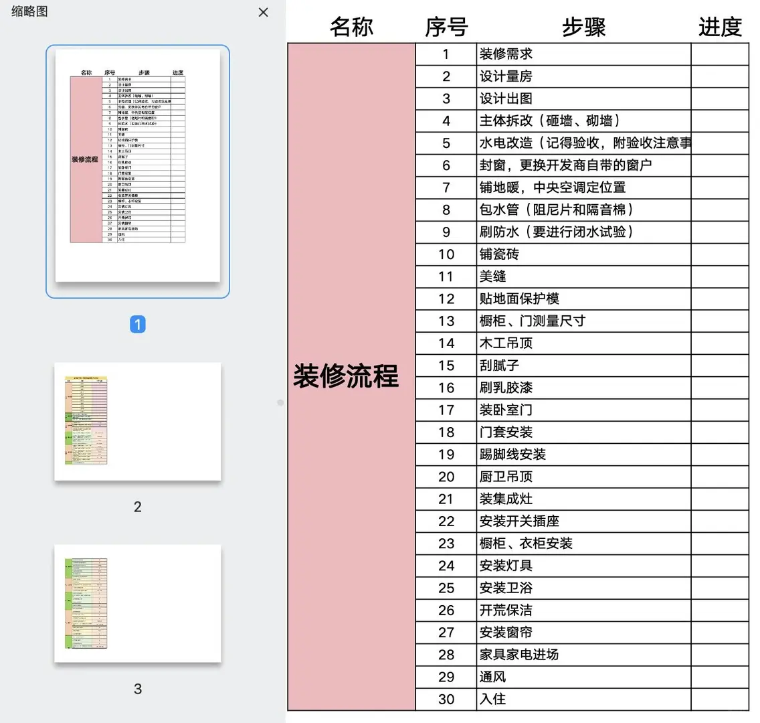Select the 名称 column header
Viewport: 760px width, 723px height.
tap(350, 27)
